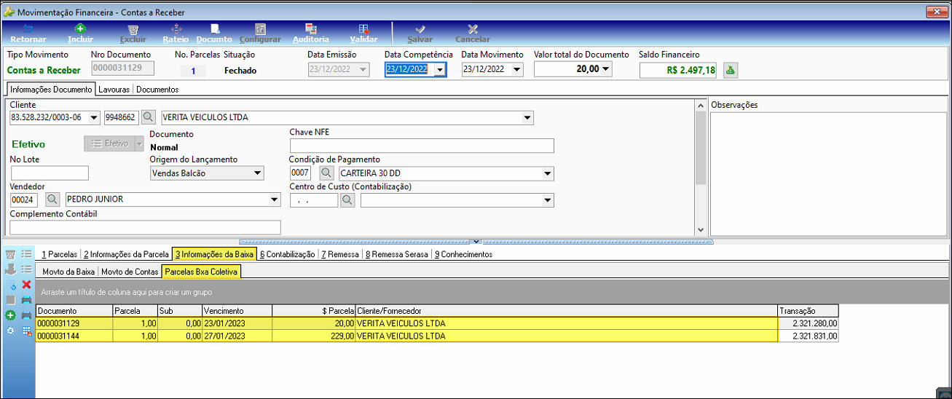Viewport: 952px width, 399px height.
Task: Click the magnifier beside Vendedor code 00024
Action: (x=52, y=199)
